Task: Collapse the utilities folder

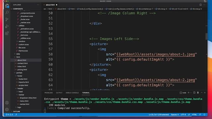Action: (x=21, y=26)
